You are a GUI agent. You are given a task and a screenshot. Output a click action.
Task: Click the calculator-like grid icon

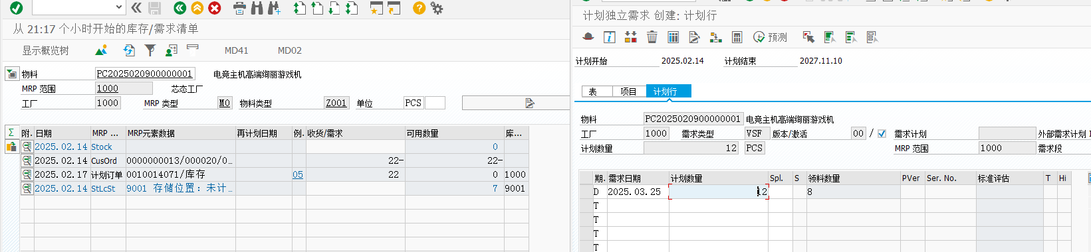pos(737,37)
